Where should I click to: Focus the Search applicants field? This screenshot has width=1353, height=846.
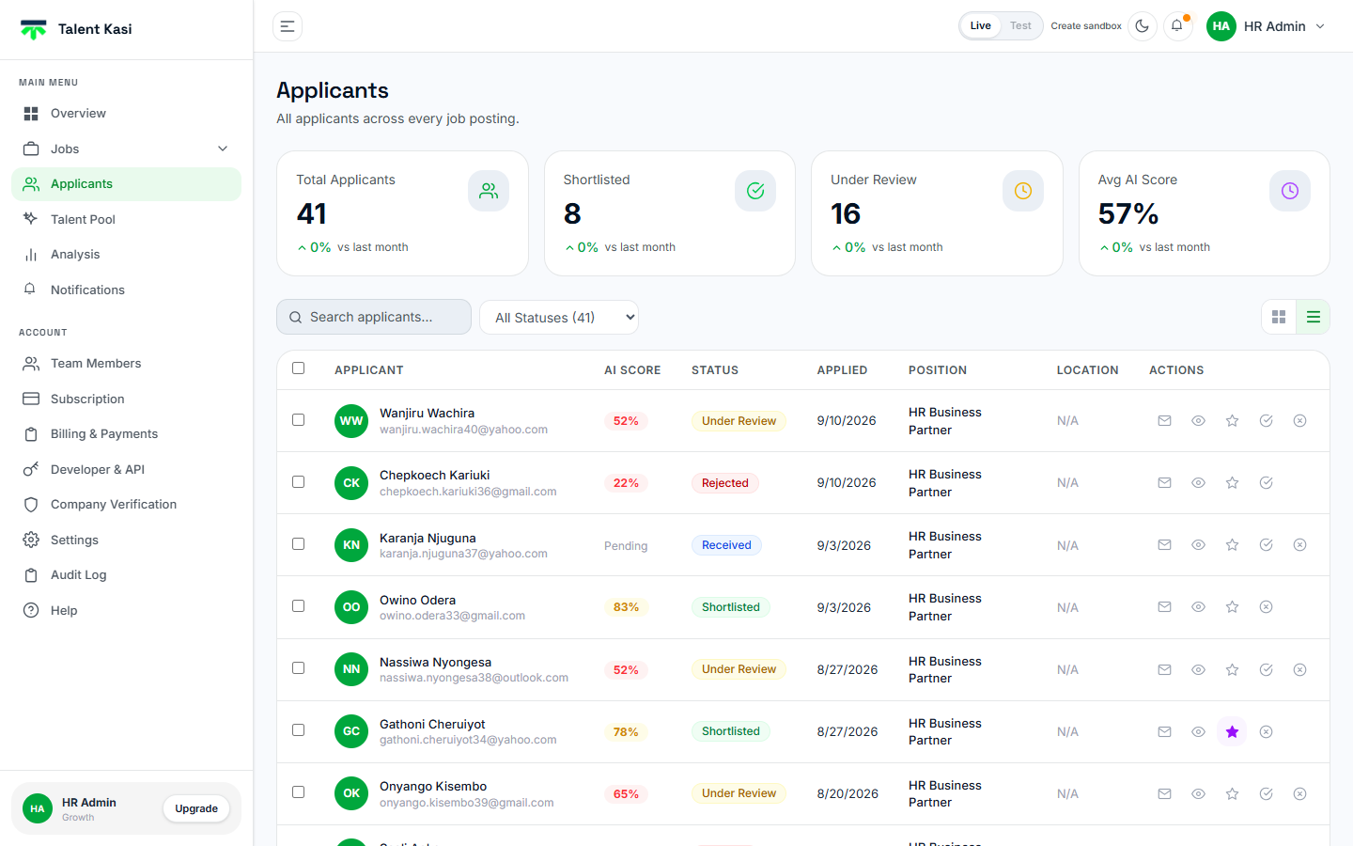374,317
